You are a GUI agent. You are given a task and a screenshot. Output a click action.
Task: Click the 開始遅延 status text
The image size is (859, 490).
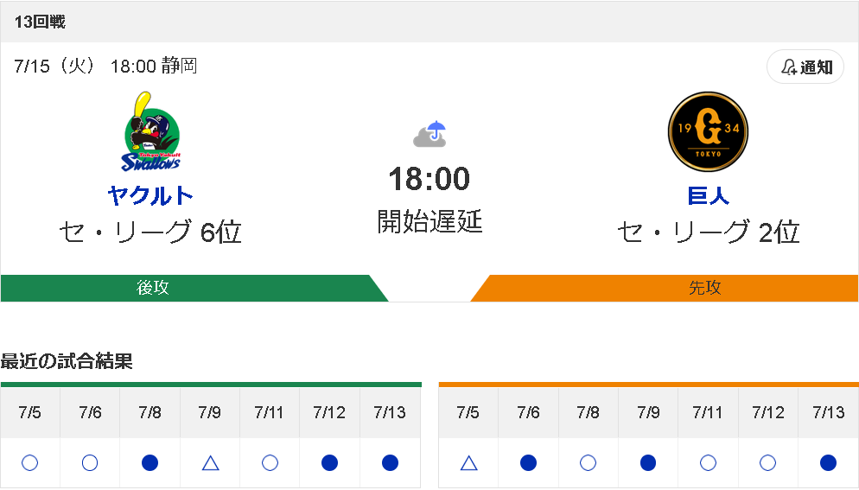[429, 221]
